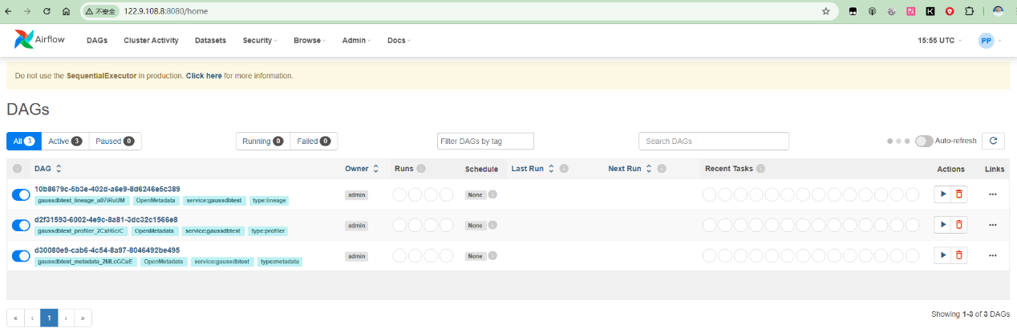1017x336 pixels.
Task: Focus the Search DAGs input field
Action: [713, 141]
